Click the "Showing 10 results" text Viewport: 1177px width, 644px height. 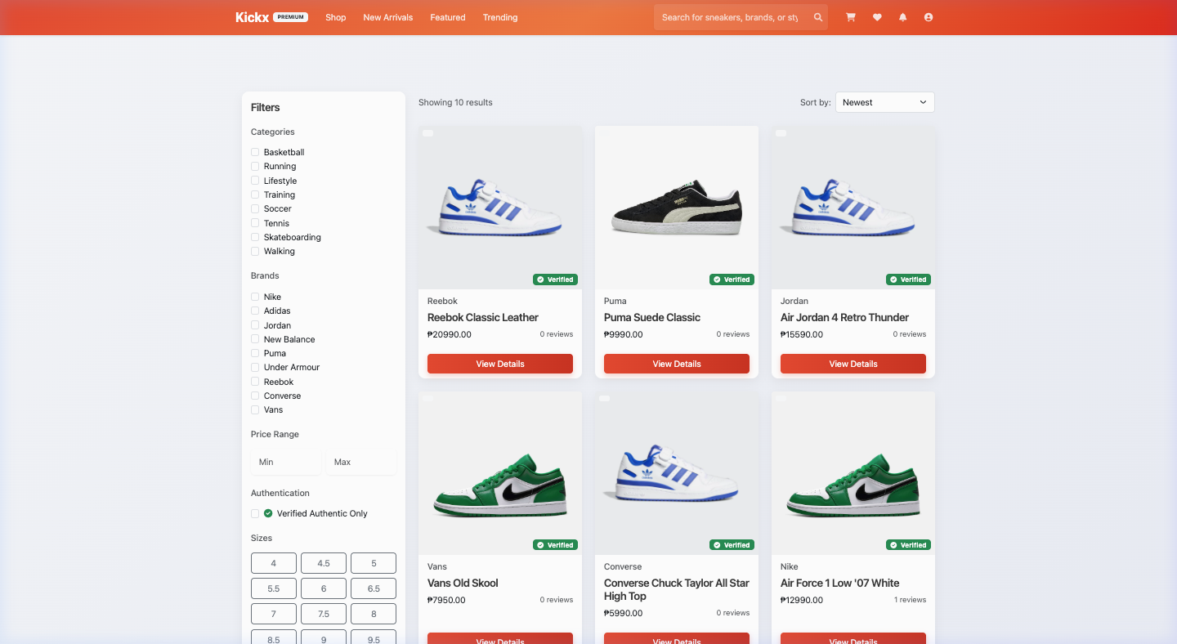[455, 102]
